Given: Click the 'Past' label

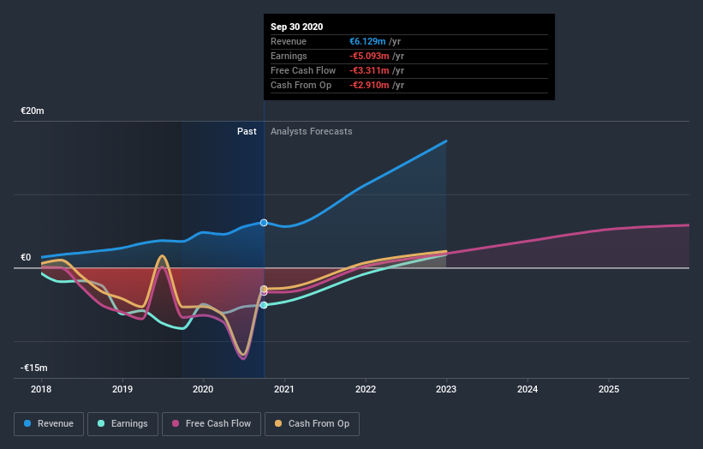Looking at the screenshot, I should coord(247,131).
